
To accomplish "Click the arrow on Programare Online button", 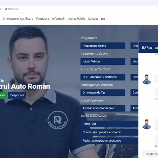I will [x=122, y=46].
